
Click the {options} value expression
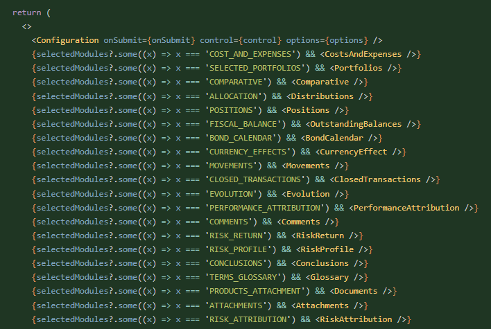346,40
